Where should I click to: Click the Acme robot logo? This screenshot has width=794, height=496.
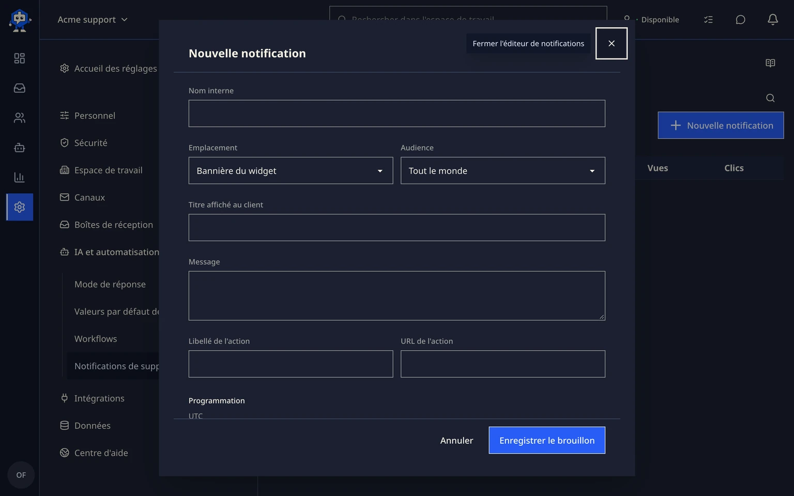pos(20,20)
